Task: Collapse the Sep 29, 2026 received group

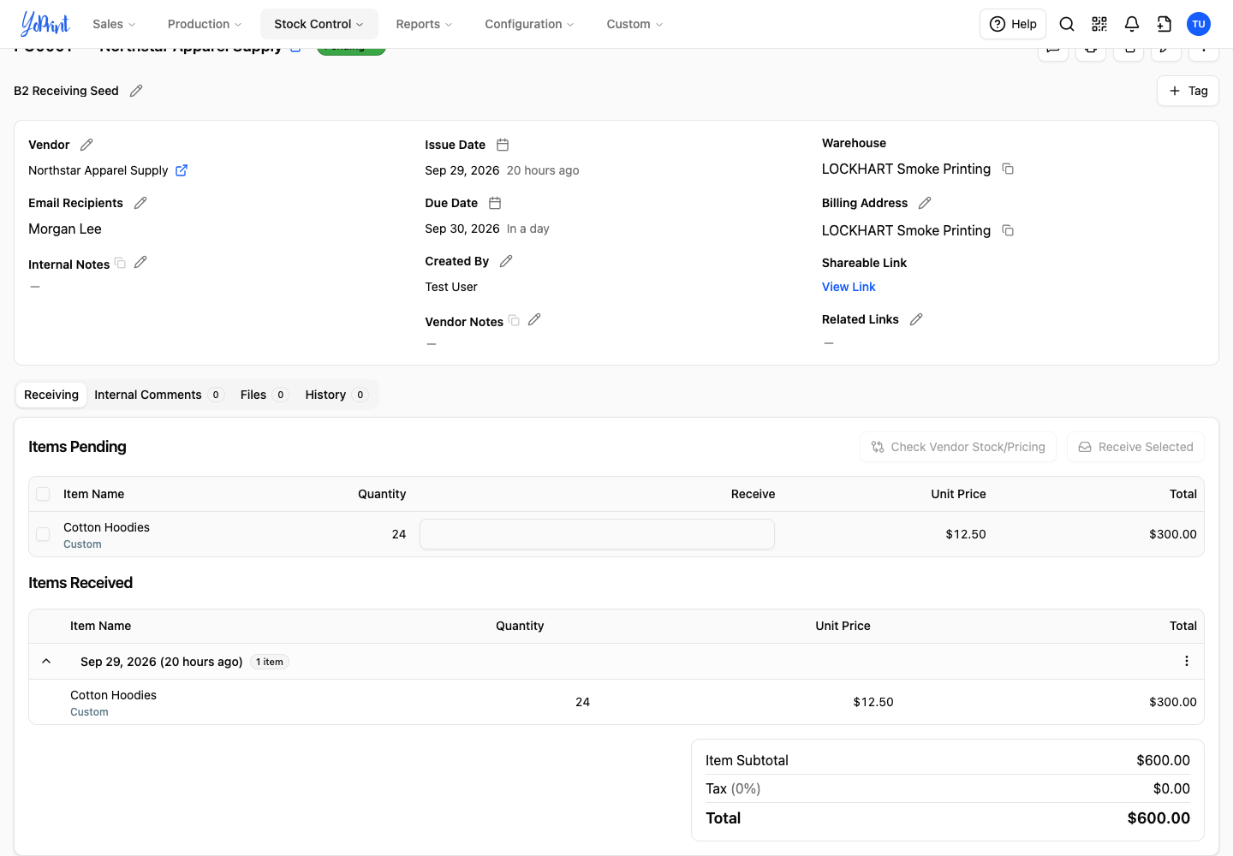Action: [46, 662]
